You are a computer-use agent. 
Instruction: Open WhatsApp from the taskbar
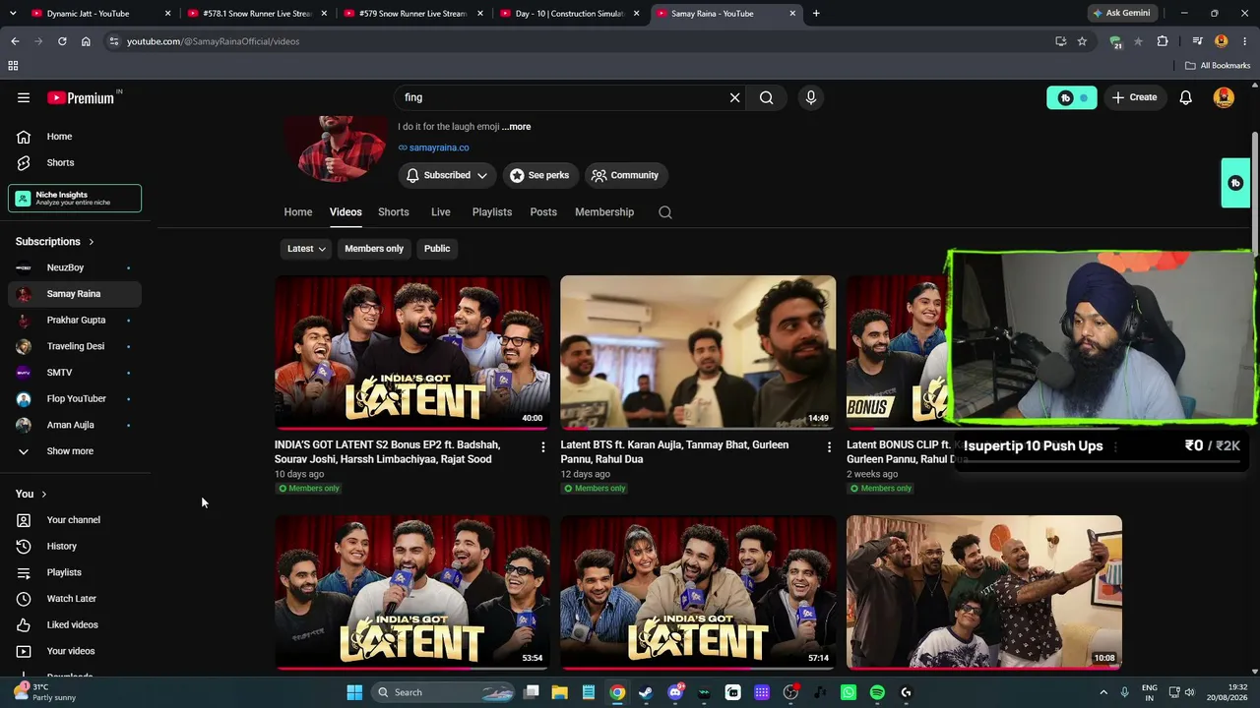tap(849, 692)
